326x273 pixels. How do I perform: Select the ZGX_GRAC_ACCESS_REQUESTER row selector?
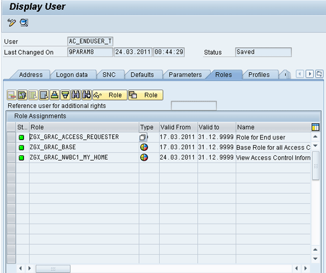click(11, 137)
